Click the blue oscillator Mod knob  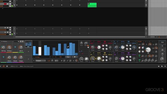pos(123,47)
